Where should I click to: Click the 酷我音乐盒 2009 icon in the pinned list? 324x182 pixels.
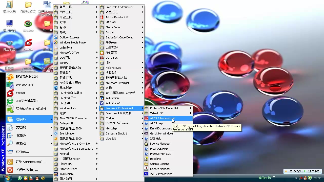[x=10, y=77]
